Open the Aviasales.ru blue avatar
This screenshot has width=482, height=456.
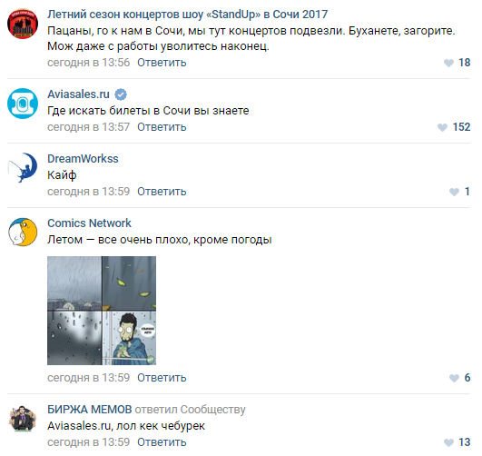[23, 104]
